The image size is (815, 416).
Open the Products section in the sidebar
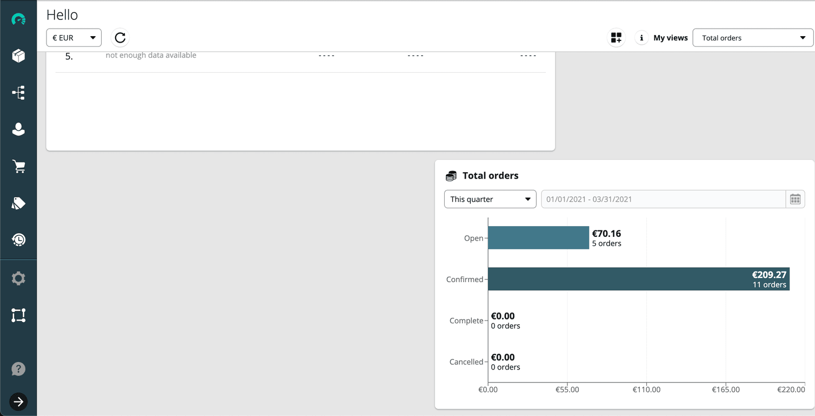pos(19,56)
